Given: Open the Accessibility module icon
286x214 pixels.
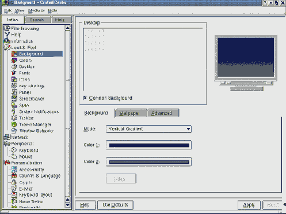Looking at the screenshot, I should [14, 170].
